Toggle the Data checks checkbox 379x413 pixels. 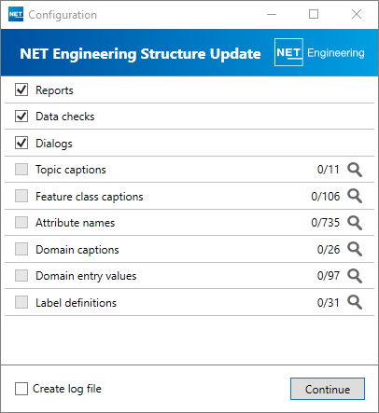pos(21,117)
